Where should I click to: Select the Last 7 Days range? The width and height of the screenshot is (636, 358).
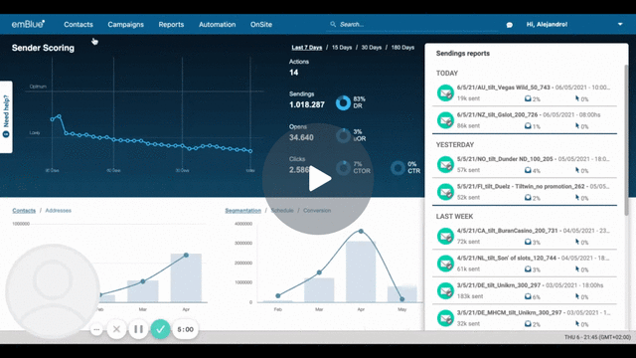307,48
